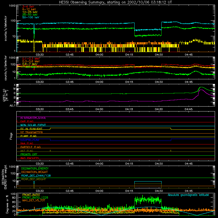Click the cyan REAR_DEC_CHAN box between 04:15 and 04:30

(148, 183)
